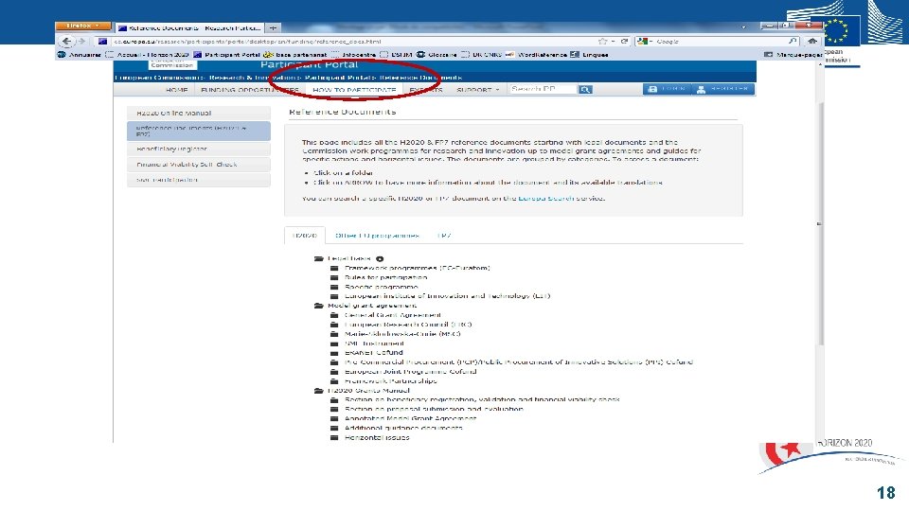Click the info icon beside Legal basis

380,259
